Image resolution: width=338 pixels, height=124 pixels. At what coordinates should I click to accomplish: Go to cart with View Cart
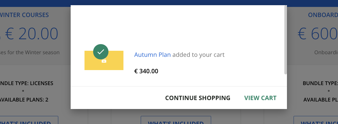(x=260, y=98)
